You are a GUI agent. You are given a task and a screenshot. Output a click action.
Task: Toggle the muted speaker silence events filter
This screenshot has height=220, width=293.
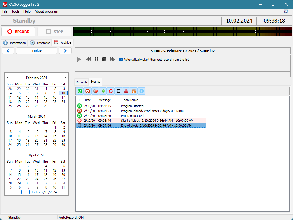point(95,91)
